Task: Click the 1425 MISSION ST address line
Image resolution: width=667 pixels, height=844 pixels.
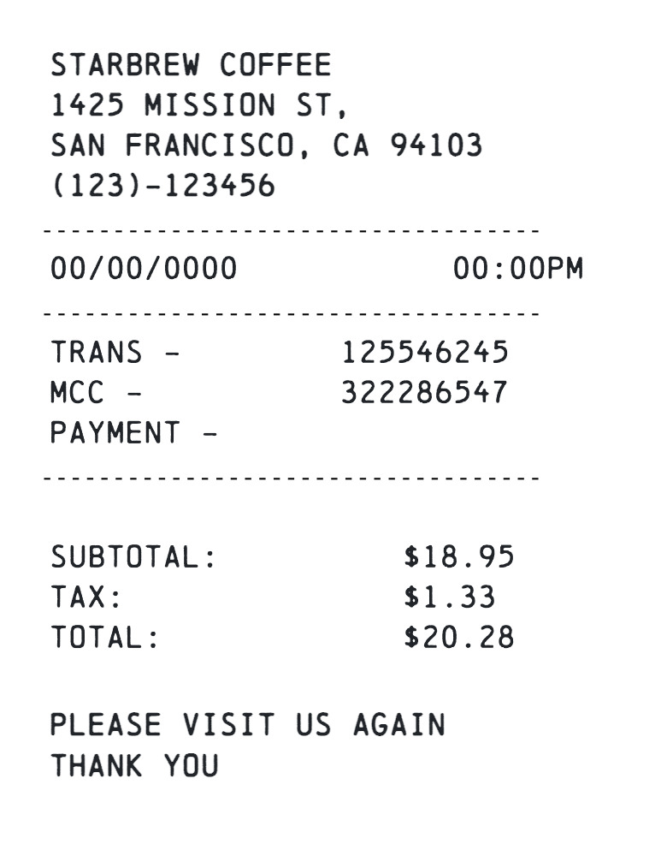Action: pos(199,106)
